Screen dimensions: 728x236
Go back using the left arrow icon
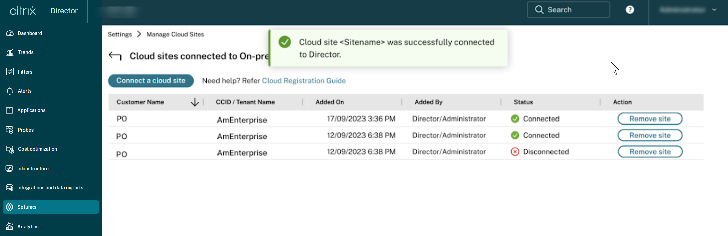[115, 56]
